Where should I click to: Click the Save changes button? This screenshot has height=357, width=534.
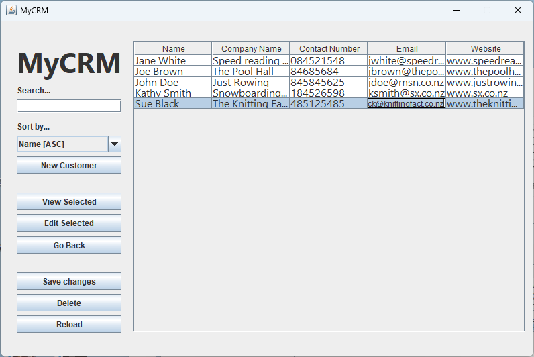tap(69, 282)
